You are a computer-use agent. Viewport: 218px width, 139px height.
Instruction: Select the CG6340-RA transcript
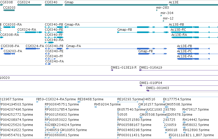(x=49, y=42)
